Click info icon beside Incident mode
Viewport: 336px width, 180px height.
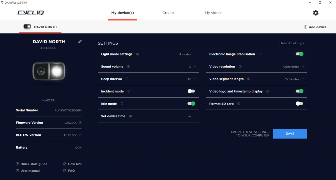(129, 91)
